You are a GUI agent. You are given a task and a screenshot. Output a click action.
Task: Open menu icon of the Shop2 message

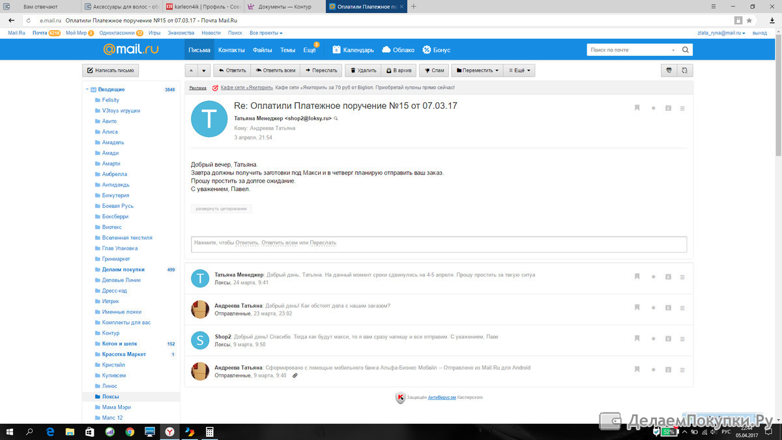[x=682, y=338]
